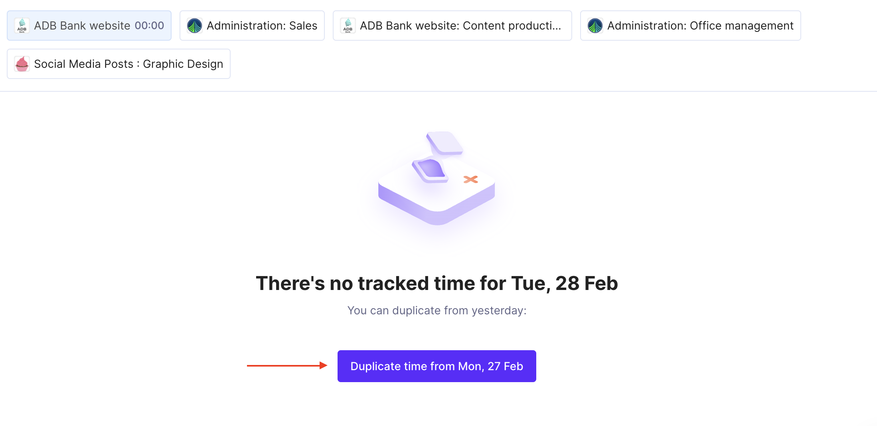The height and width of the screenshot is (426, 877).
Task: Select the ADB Bank website project chip
Action: coord(89,26)
